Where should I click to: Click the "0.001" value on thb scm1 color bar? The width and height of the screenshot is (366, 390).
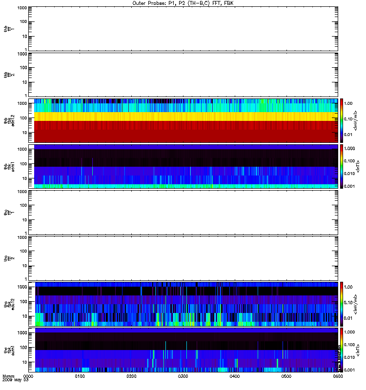(x=349, y=186)
